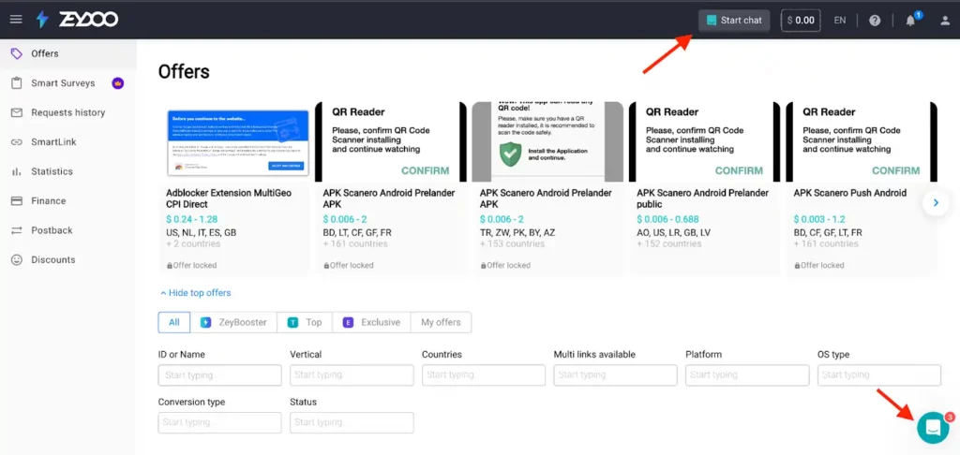
Task: Click the Top tab T icon
Action: (x=292, y=322)
